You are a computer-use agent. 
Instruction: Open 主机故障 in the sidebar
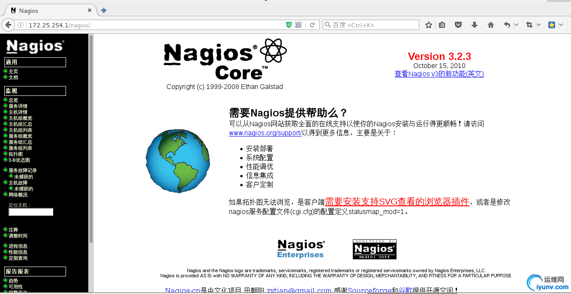point(18,183)
